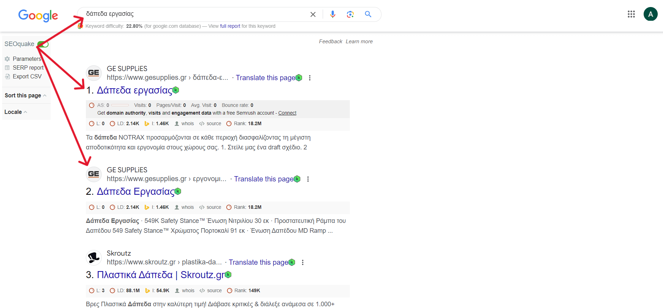663x308 pixels.
Task: Open whois for result 1
Action: click(184, 123)
